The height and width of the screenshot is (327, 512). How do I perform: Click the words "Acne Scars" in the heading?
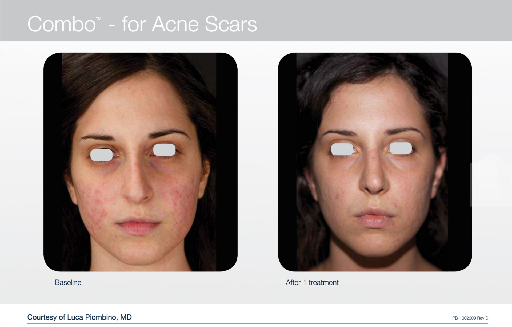click(x=204, y=24)
